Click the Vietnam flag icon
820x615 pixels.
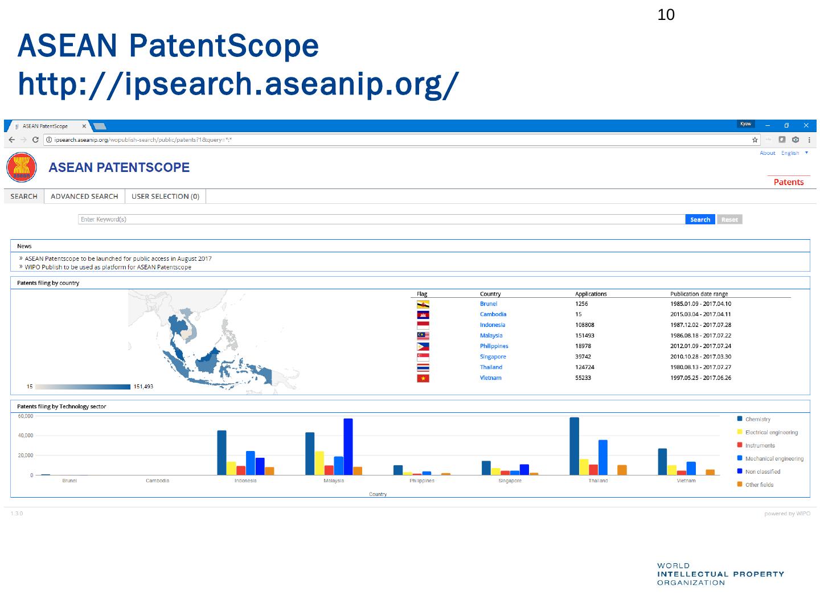pos(423,378)
